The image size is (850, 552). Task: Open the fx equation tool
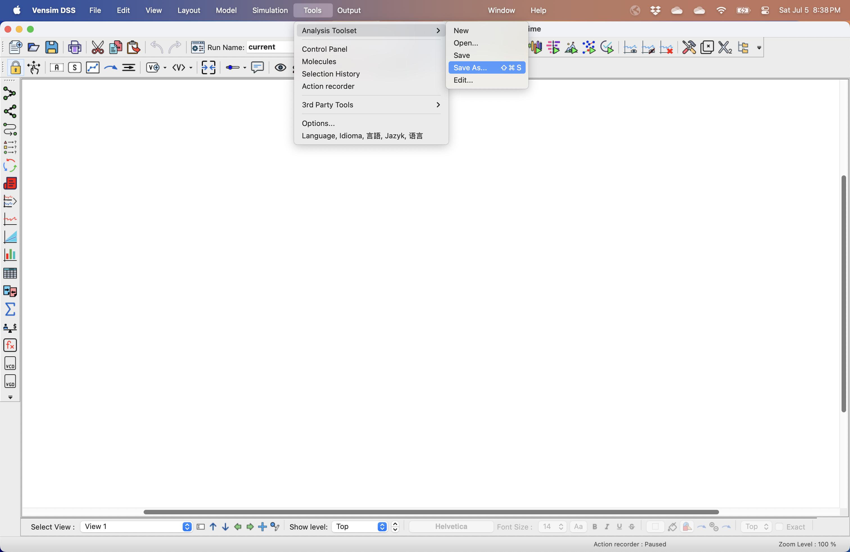(10, 345)
